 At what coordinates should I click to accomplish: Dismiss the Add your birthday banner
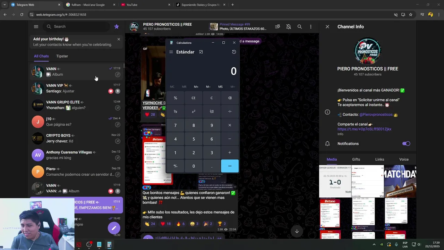pos(119,39)
